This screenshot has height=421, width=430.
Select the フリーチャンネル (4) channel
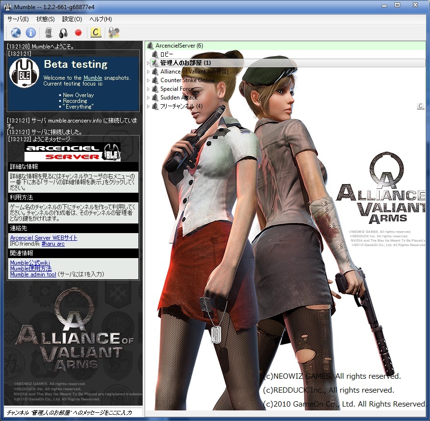[x=181, y=106]
